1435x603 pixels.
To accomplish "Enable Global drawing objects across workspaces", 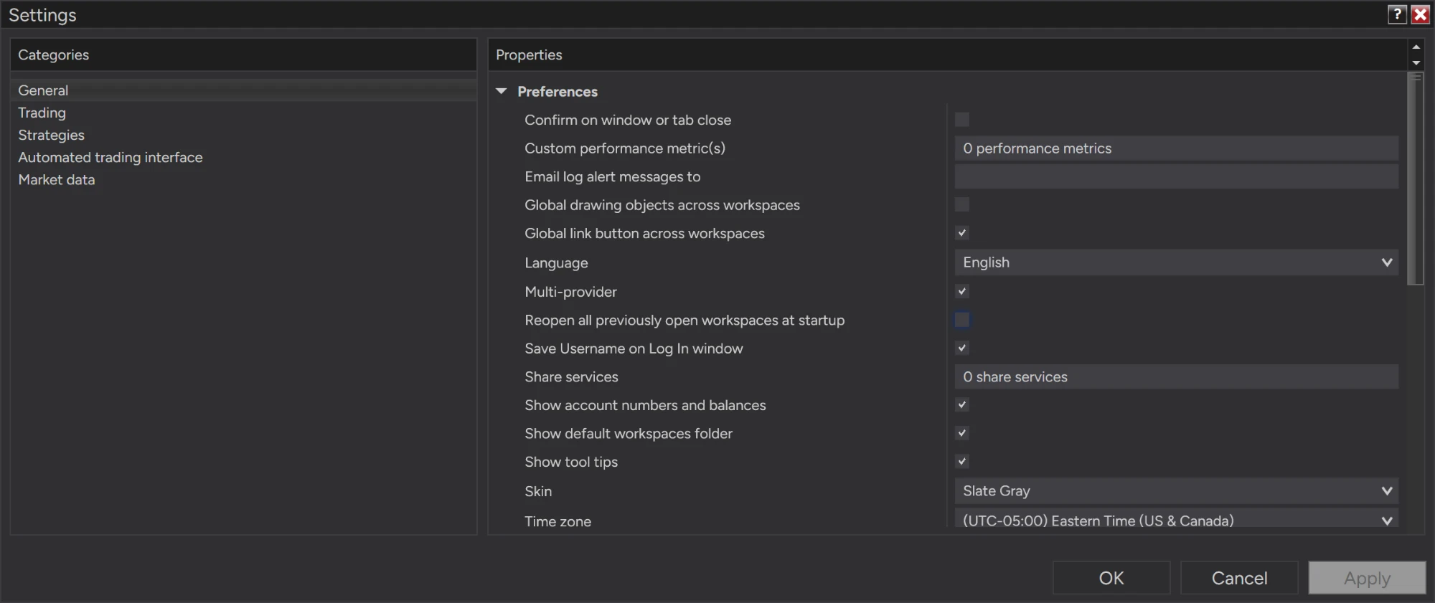I will (962, 205).
